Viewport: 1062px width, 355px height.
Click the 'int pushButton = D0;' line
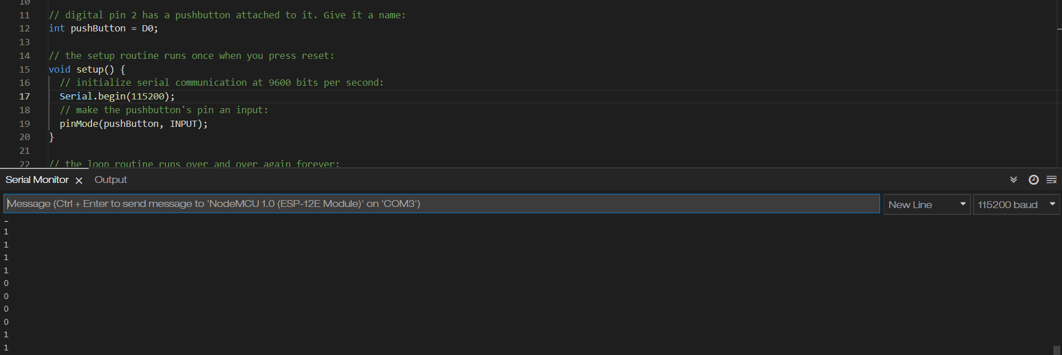click(x=104, y=28)
